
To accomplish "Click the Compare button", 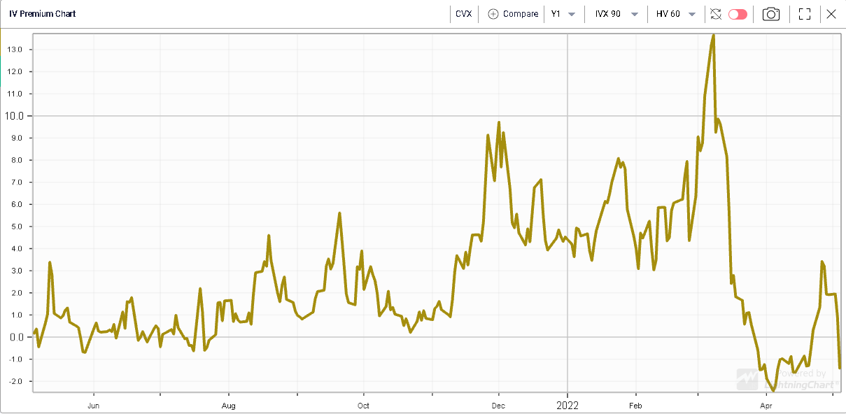I will [x=513, y=14].
